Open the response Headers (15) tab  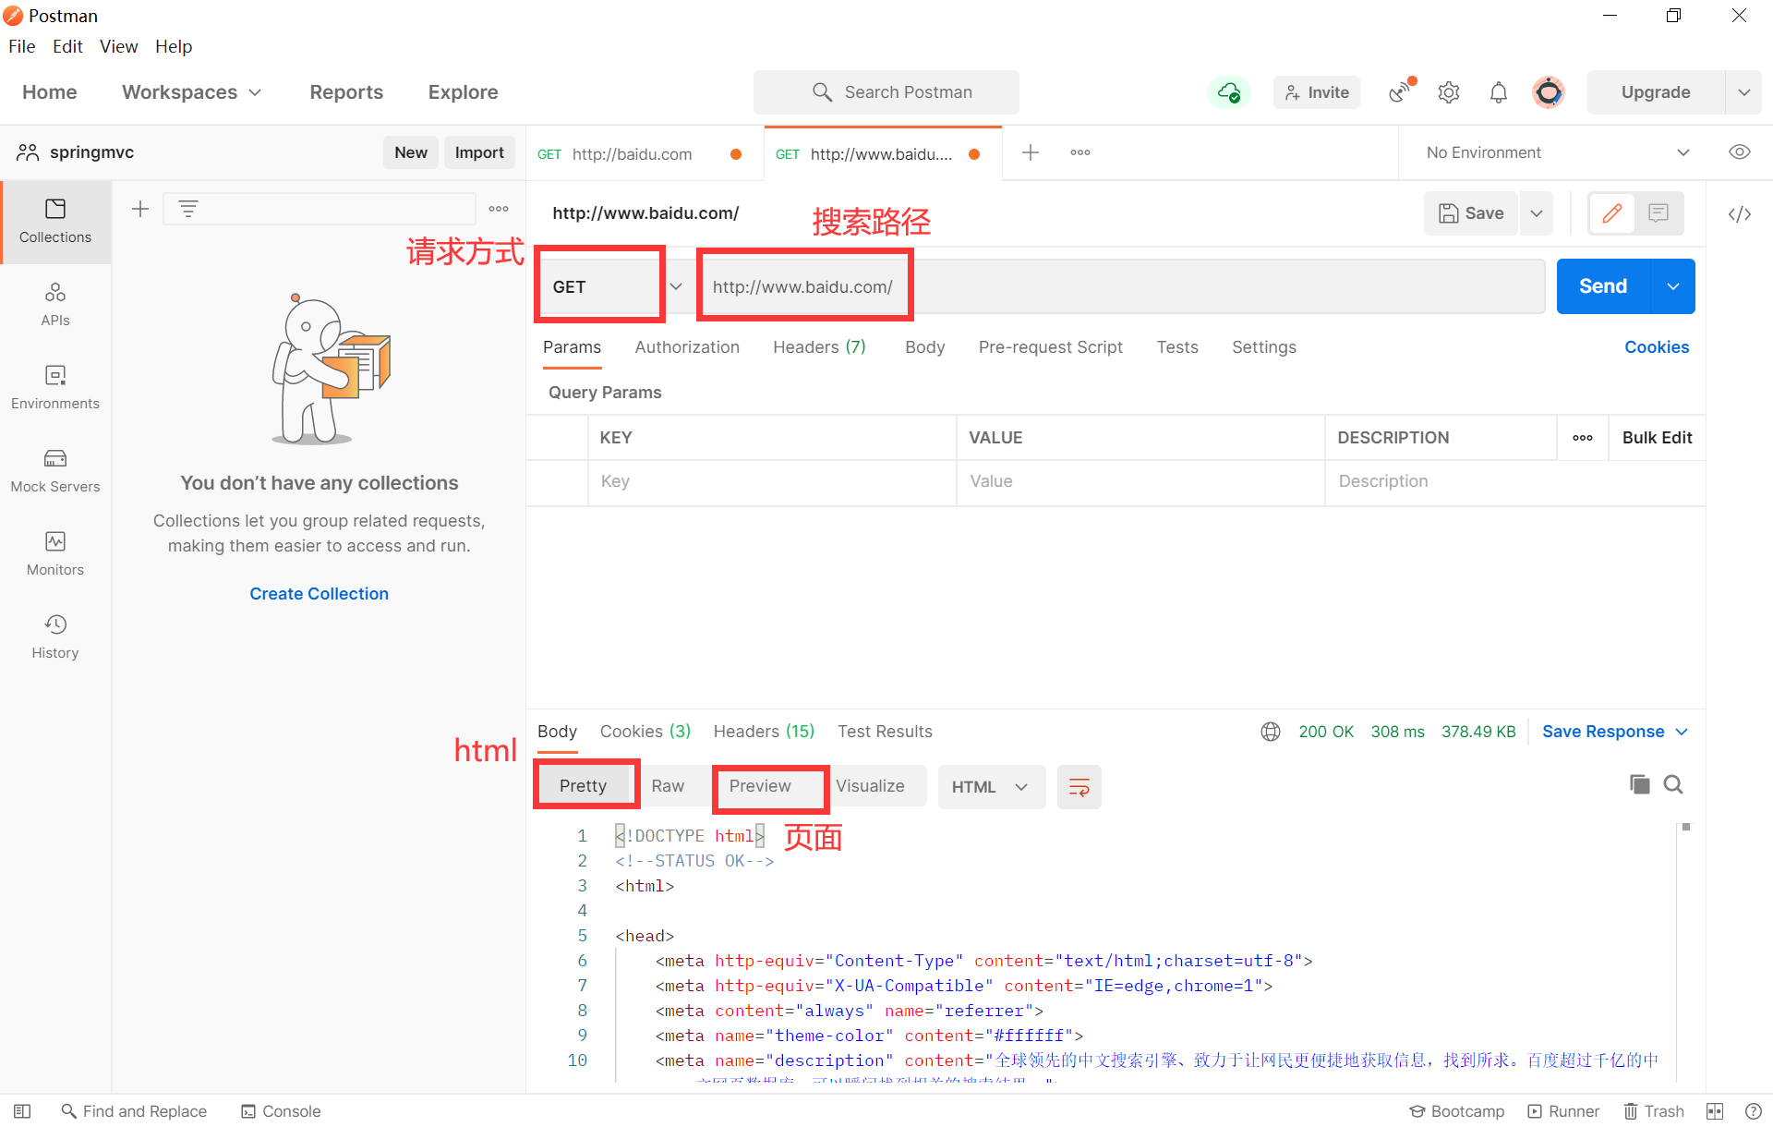(764, 732)
